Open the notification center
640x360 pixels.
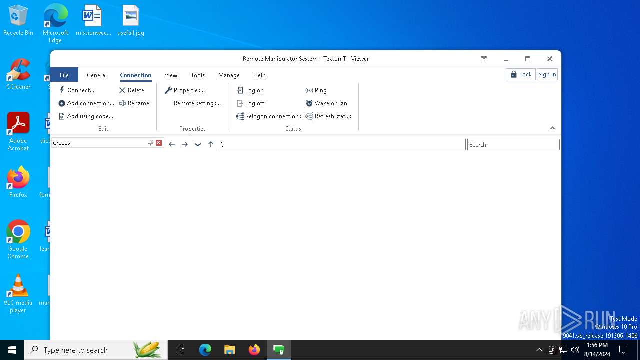click(623, 350)
